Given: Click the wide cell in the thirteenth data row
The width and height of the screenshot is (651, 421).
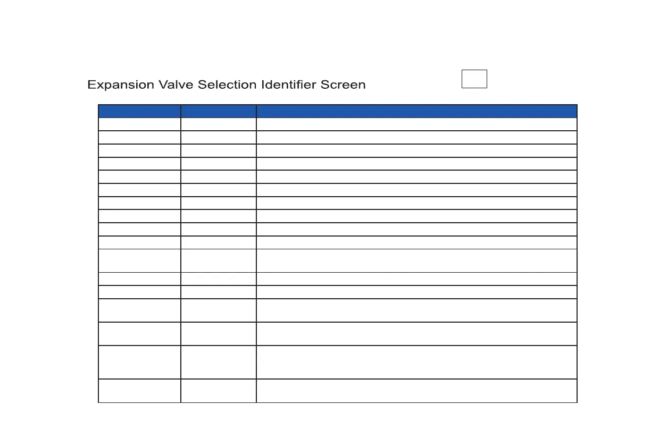Looking at the screenshot, I should [x=416, y=292].
